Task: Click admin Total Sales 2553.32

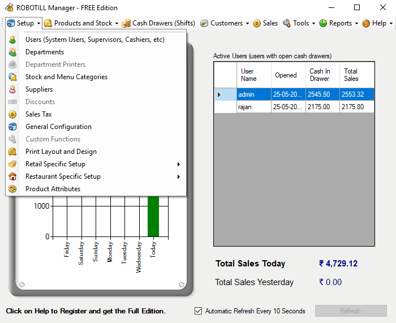Action: [357, 94]
